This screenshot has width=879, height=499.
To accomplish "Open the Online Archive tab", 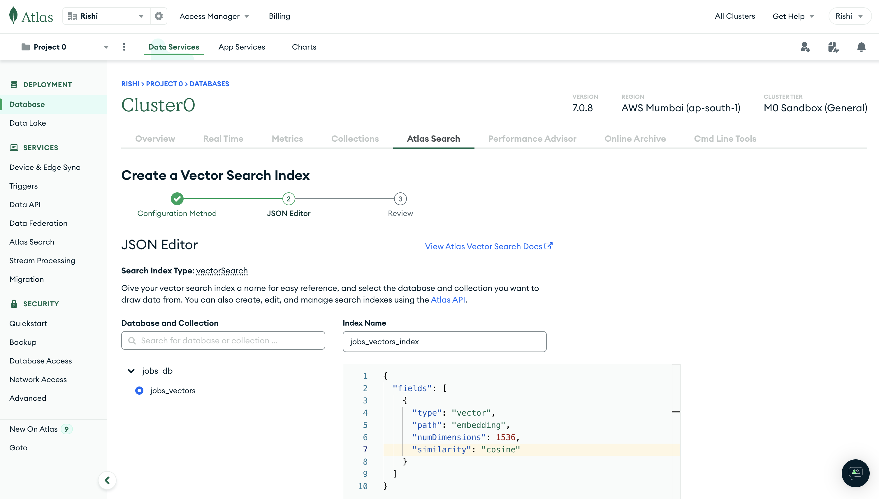I will pyautogui.click(x=635, y=139).
